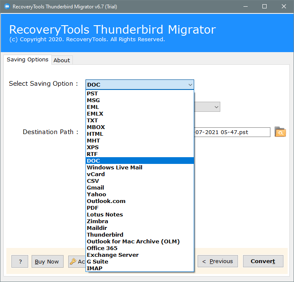Minimize the Thunderbird Migrator window
294x282 pixels.
[246, 7]
